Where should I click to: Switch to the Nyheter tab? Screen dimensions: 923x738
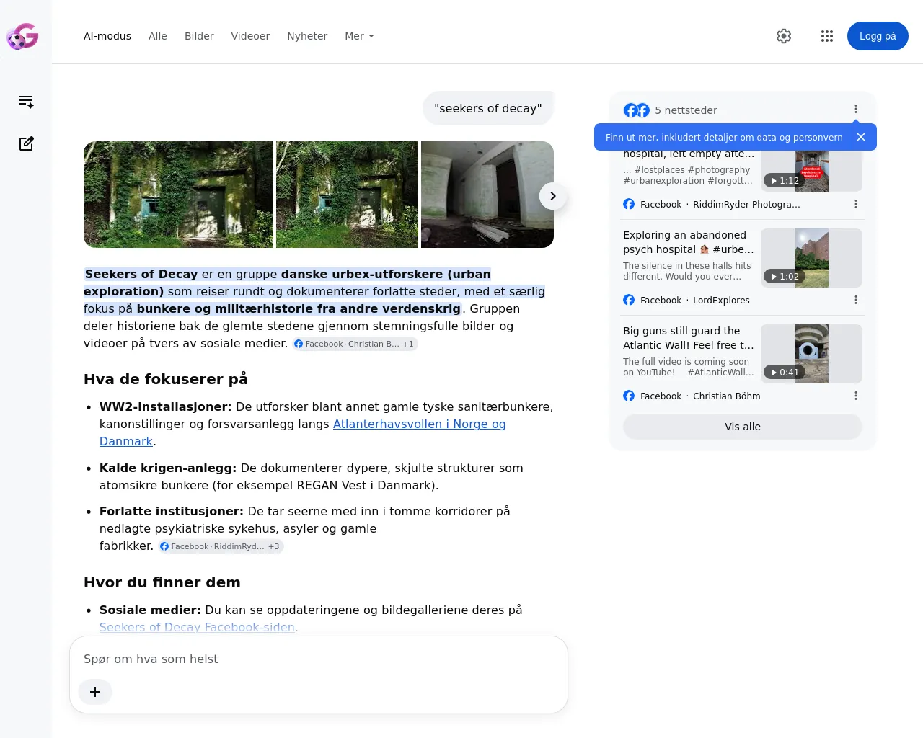pos(307,36)
